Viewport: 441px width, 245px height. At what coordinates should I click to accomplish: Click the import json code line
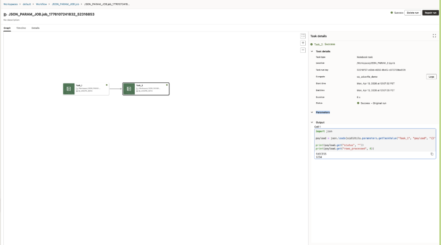[324, 131]
